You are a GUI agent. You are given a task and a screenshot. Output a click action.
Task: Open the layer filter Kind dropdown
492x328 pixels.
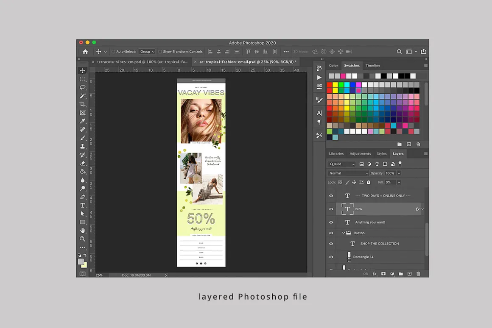342,164
